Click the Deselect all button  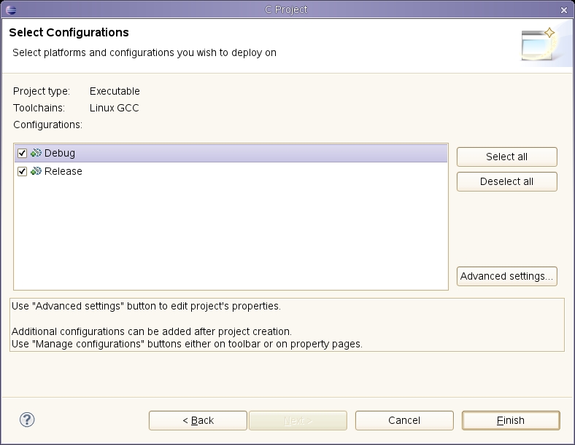click(507, 181)
